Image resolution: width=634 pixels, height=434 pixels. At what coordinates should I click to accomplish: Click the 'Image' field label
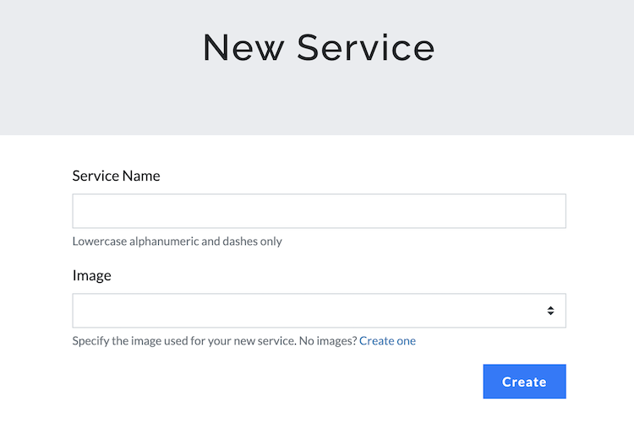(x=91, y=275)
